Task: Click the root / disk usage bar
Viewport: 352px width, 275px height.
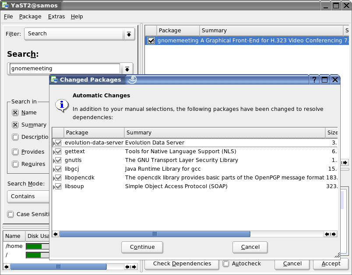Action: [x=38, y=255]
